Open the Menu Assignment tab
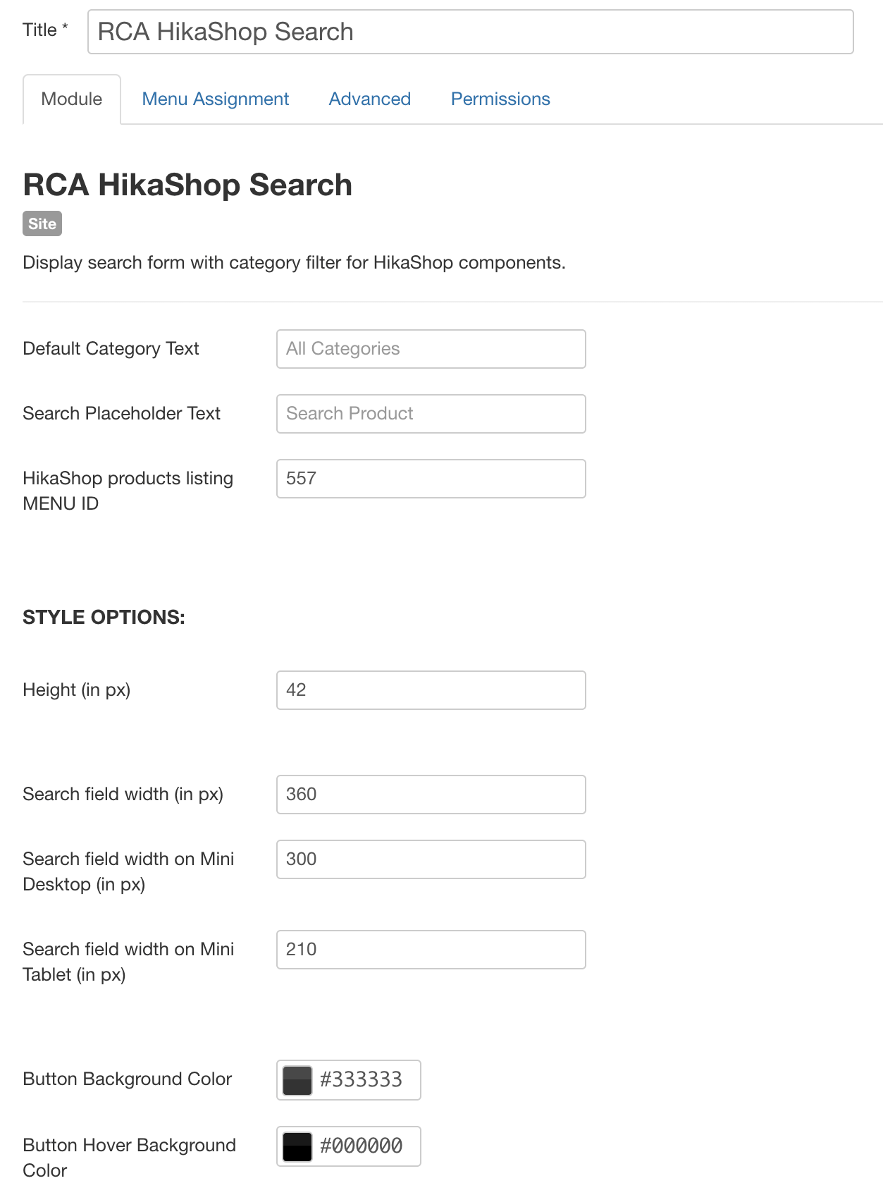Screen dimensions: 883x1195 pyautogui.click(x=216, y=99)
